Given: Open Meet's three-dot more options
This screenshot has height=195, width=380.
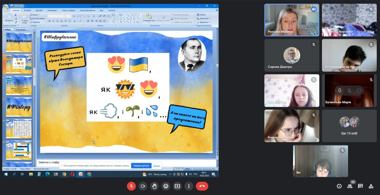Looking at the screenshot, I should coord(189,186).
